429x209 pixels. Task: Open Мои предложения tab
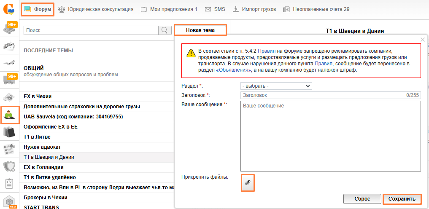[x=169, y=9]
